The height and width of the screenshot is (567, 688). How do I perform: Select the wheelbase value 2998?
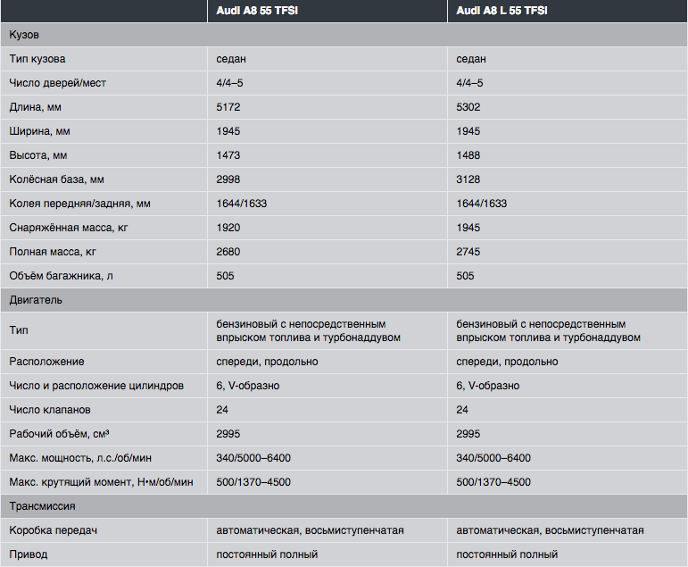(x=228, y=179)
